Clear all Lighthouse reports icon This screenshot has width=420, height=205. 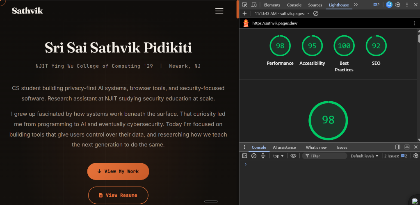(x=316, y=14)
